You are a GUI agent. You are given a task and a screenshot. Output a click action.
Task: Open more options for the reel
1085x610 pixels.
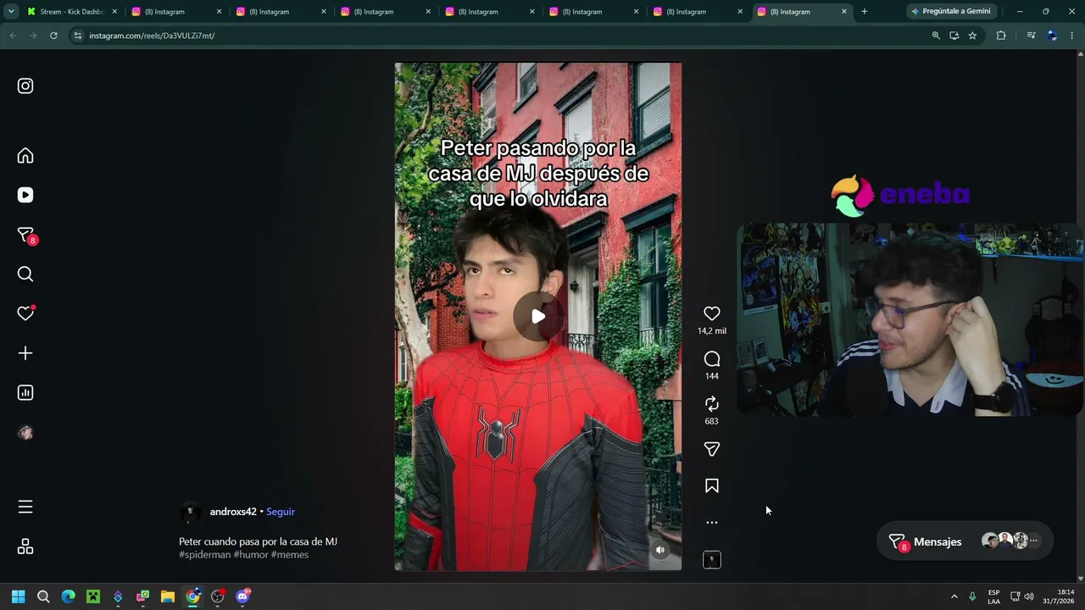[x=712, y=523]
